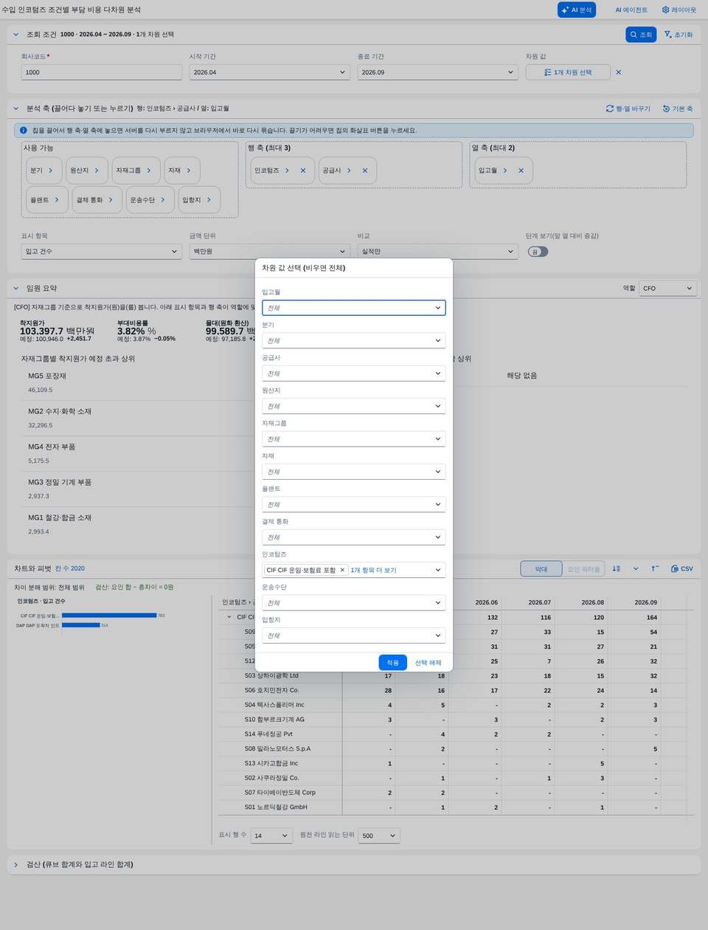Click the 1개 항목 더 보기 link
The width and height of the screenshot is (708, 930).
374,570
